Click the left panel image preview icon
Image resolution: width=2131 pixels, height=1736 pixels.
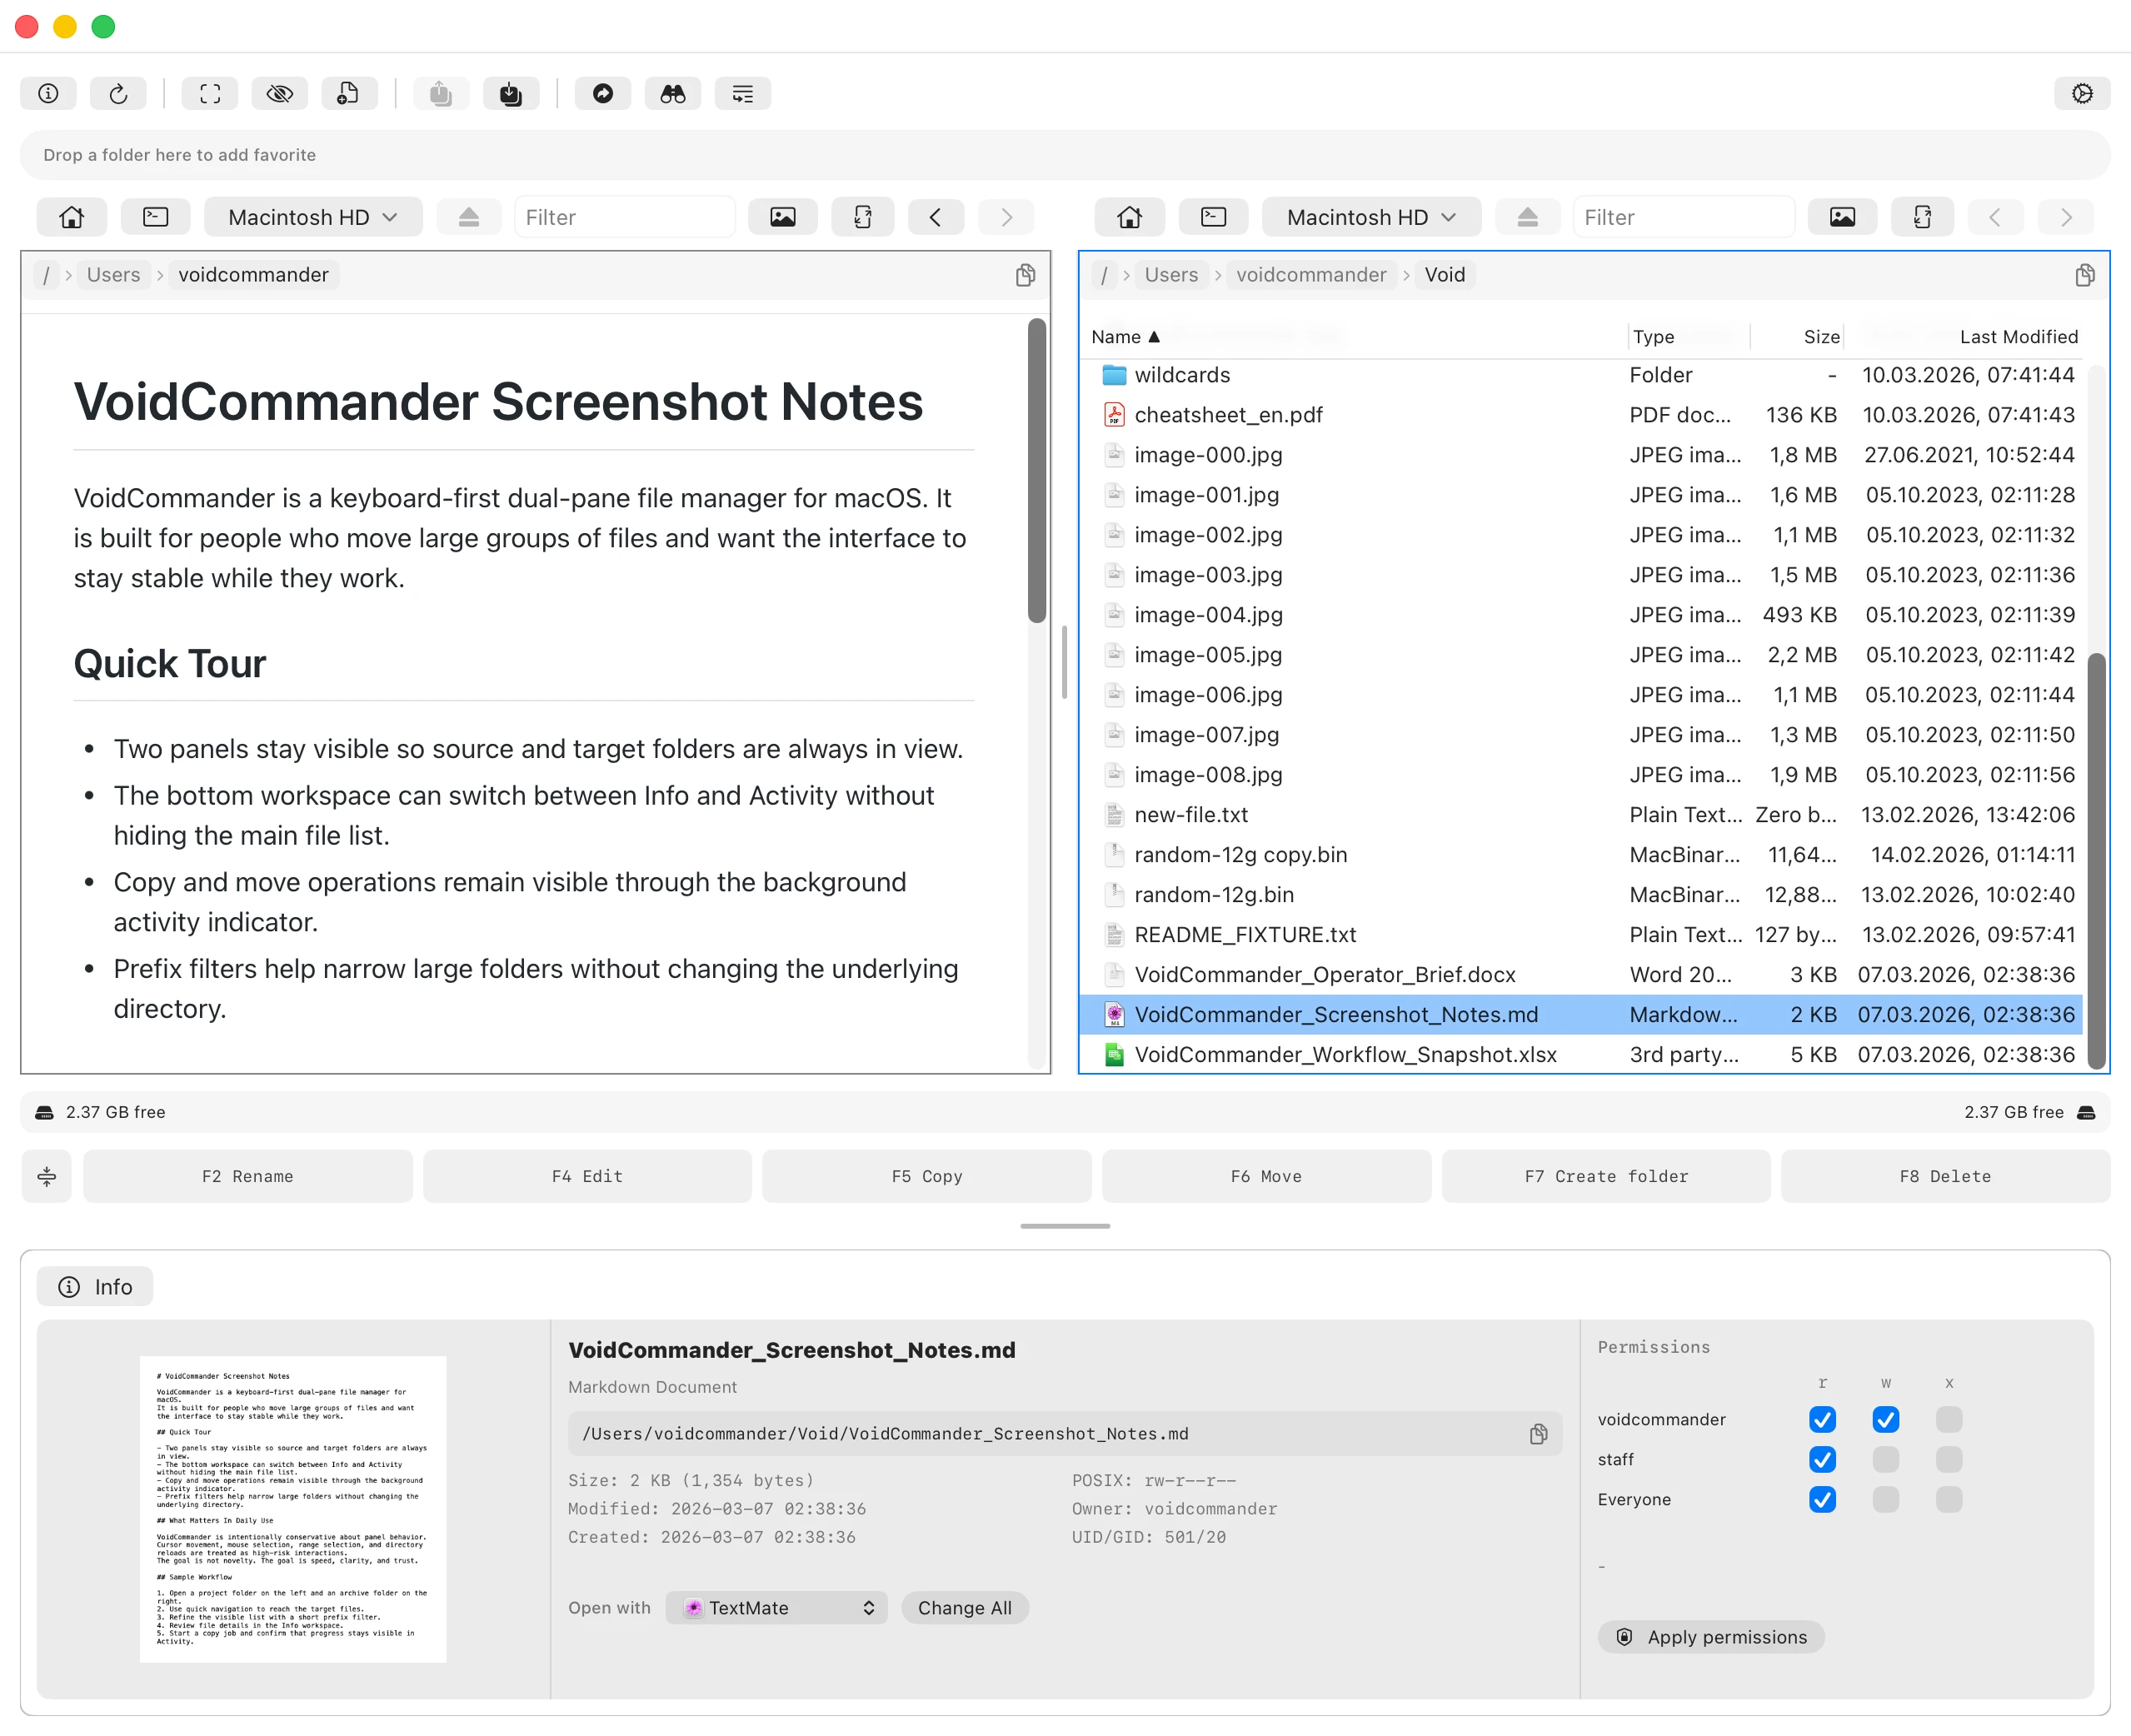coord(782,217)
